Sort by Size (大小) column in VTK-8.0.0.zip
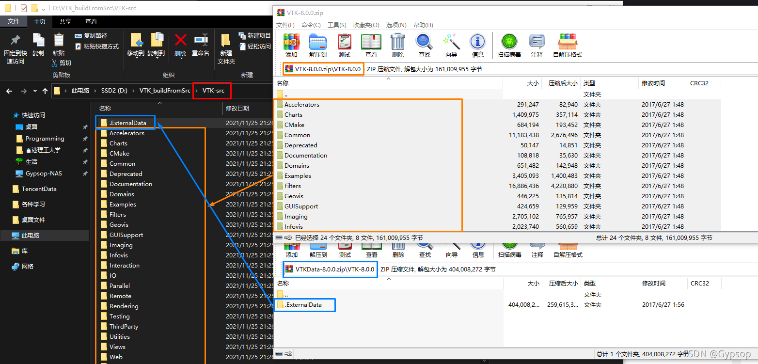Screen dimensions: 758x364 click(x=522, y=83)
